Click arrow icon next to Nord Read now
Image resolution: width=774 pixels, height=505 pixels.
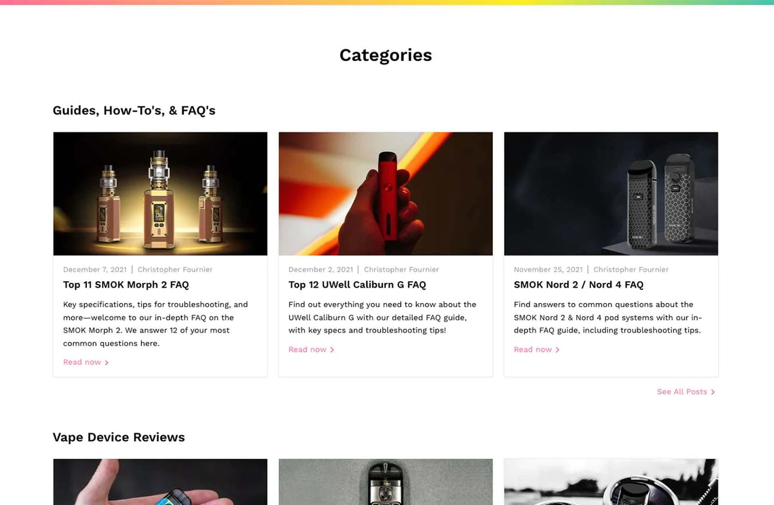click(557, 350)
